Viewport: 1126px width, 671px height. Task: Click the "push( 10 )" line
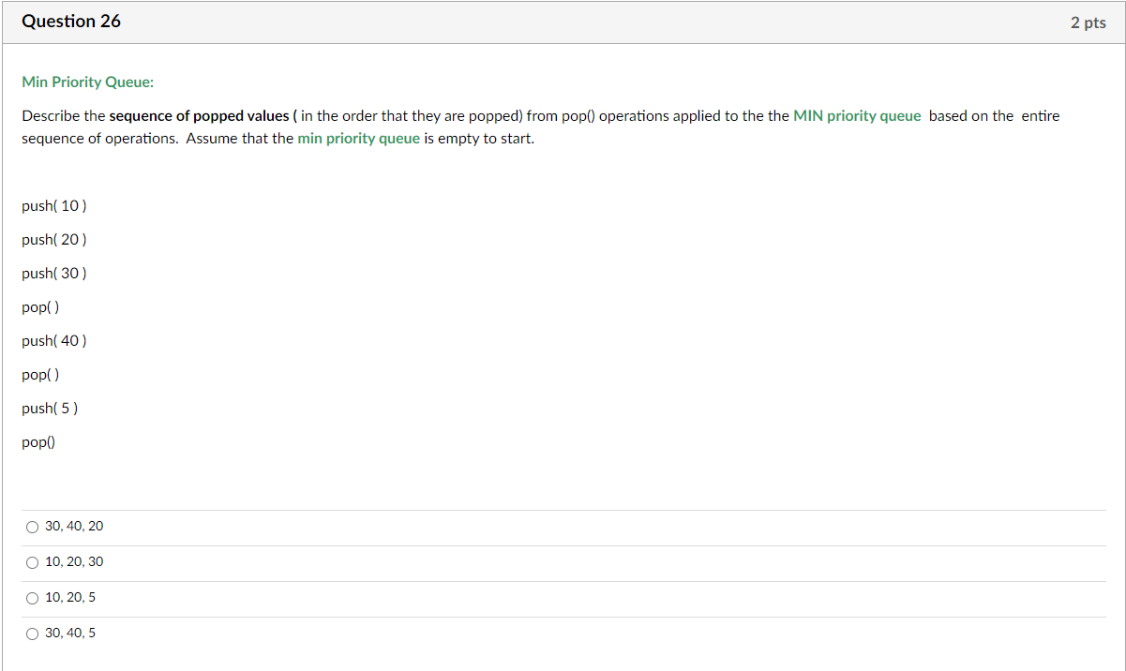[x=53, y=205]
